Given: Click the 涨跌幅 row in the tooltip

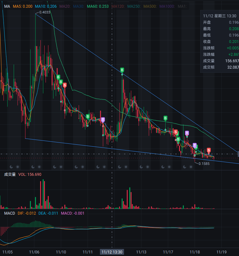Looking at the screenshot, I should coord(221,54).
